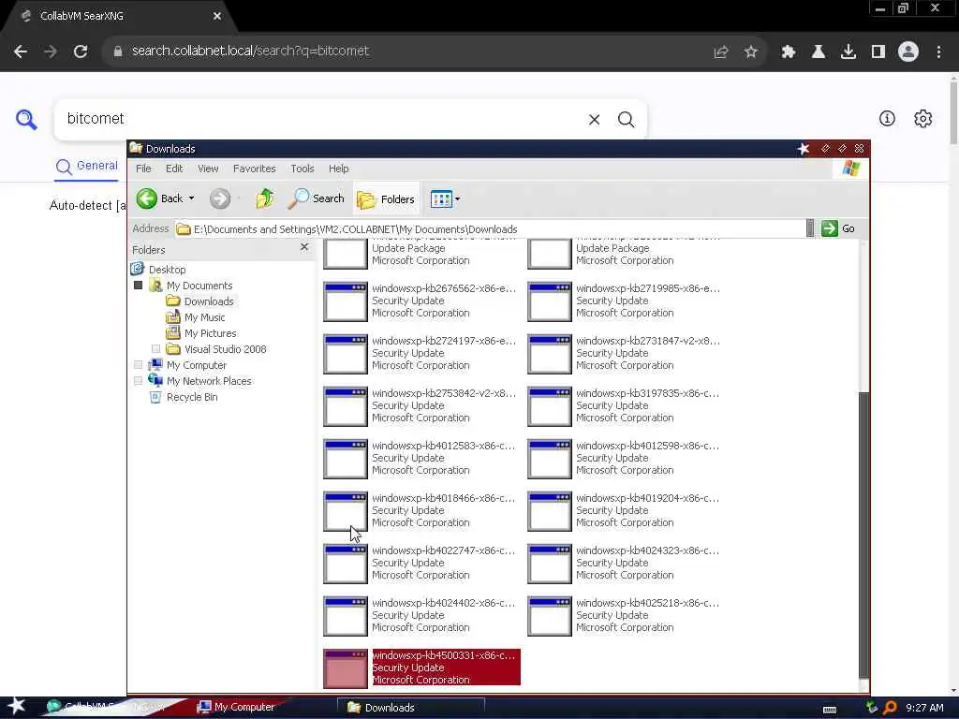The height and width of the screenshot is (719, 959).
Task: Toggle the Folders pane button
Action: click(x=386, y=199)
